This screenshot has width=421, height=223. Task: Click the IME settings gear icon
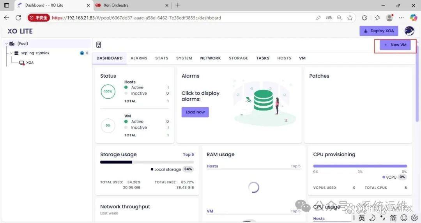414,218
